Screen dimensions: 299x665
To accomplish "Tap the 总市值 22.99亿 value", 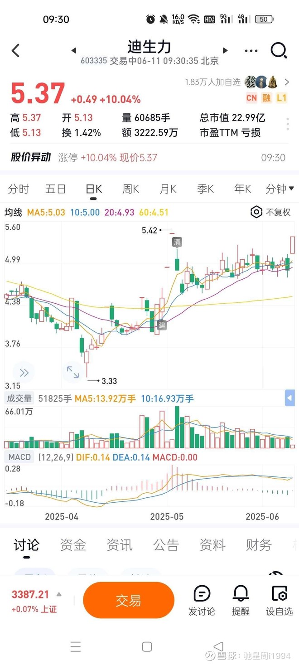I will pos(232,118).
